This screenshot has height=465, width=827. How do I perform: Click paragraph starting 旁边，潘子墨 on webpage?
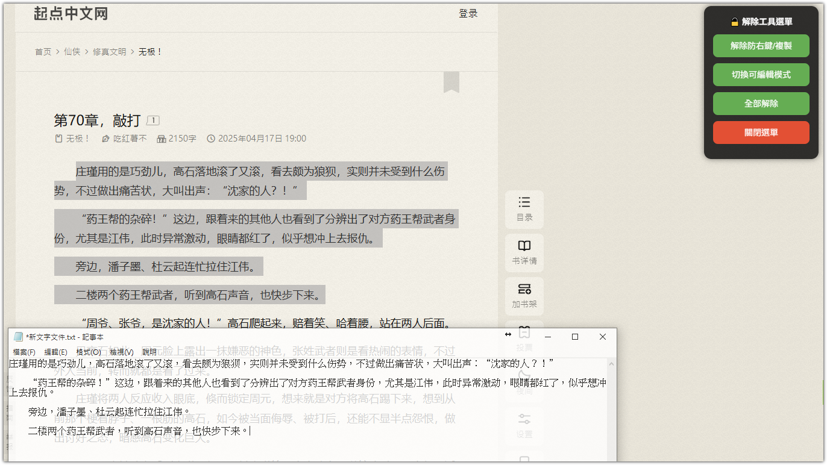pos(159,266)
